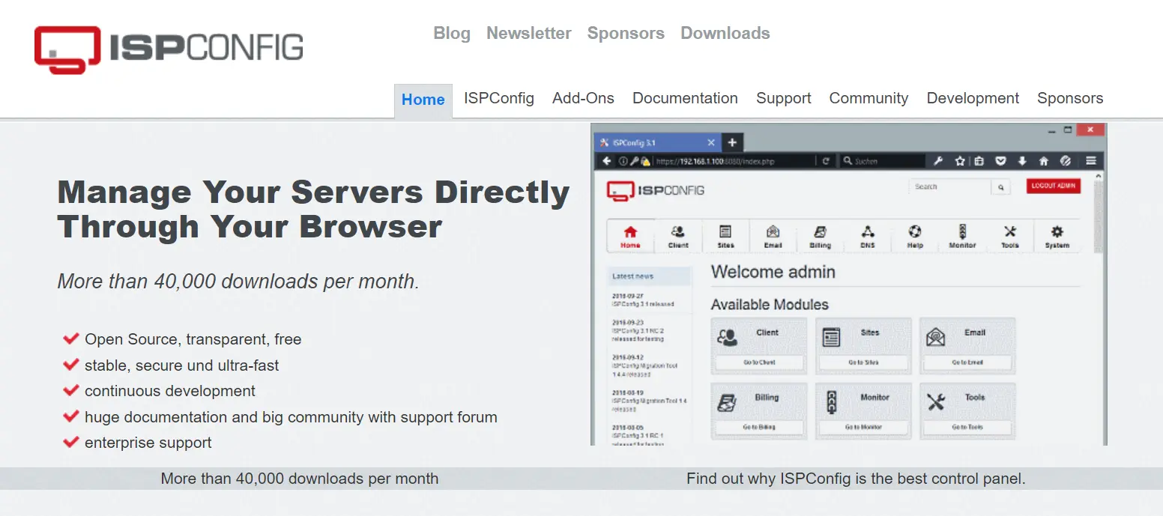The height and width of the screenshot is (516, 1163).
Task: Select the blue Home tab in the site navigation
Action: 423,100
